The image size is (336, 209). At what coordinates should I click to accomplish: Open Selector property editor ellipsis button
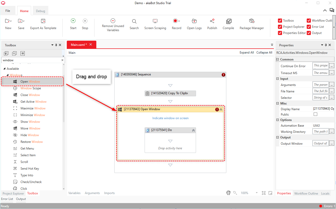coord(332,98)
